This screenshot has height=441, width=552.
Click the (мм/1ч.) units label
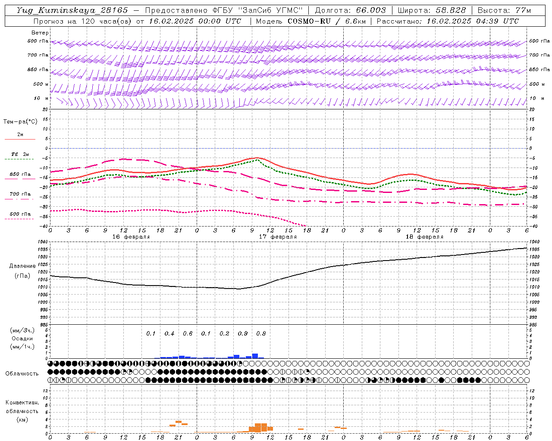tap(22, 347)
